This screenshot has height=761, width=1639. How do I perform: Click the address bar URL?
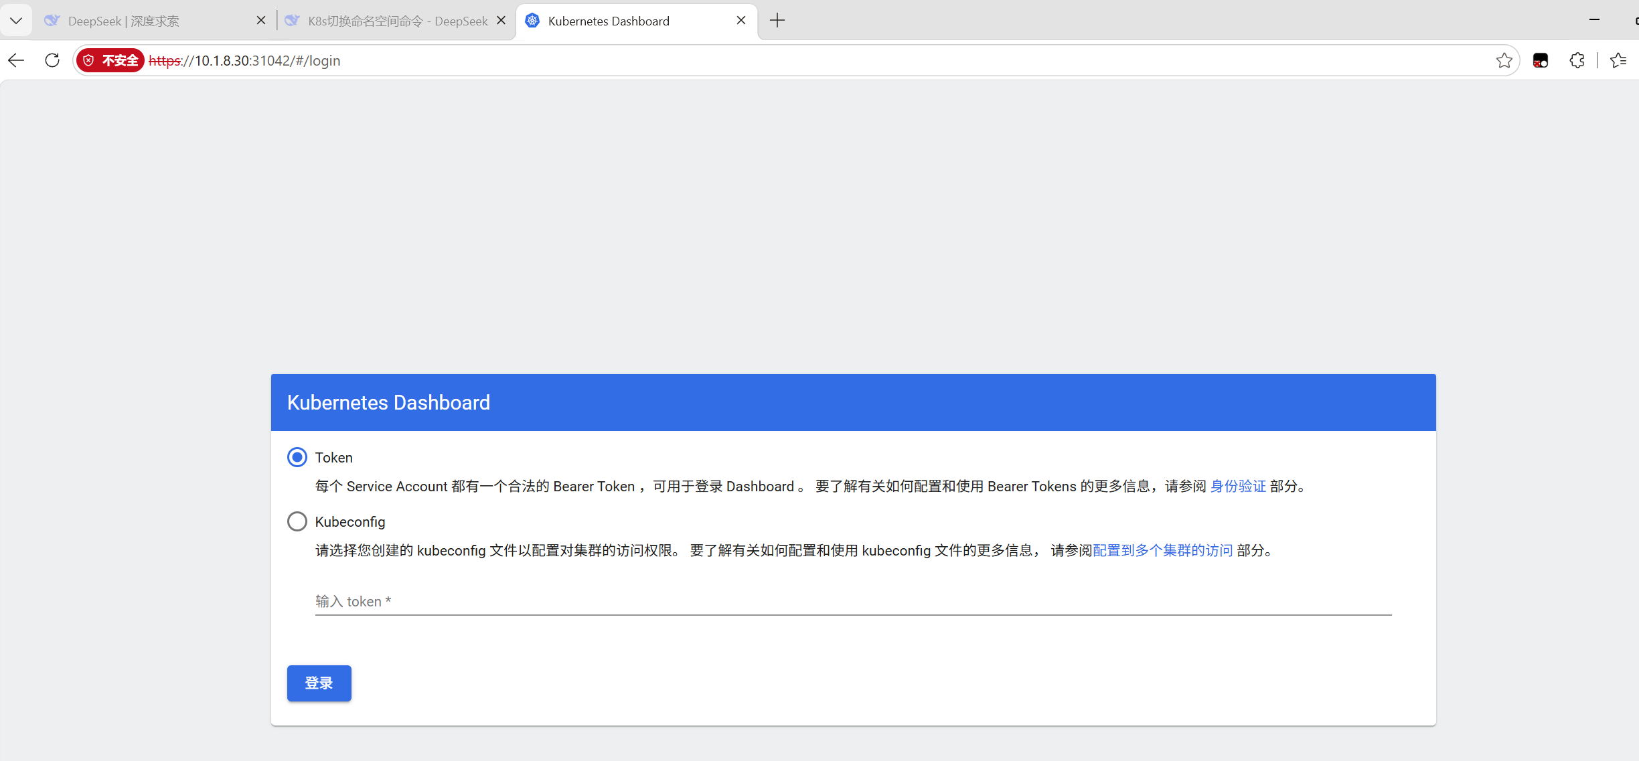coord(244,60)
